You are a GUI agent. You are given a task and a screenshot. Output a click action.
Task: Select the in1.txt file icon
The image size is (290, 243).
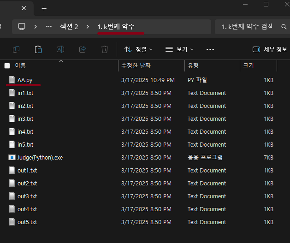tap(12, 93)
